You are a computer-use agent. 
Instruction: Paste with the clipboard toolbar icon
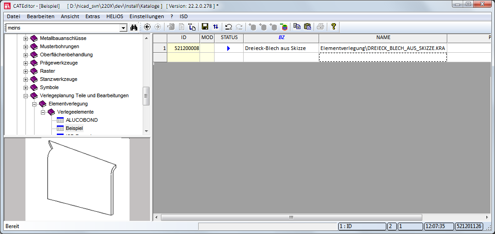click(307, 27)
